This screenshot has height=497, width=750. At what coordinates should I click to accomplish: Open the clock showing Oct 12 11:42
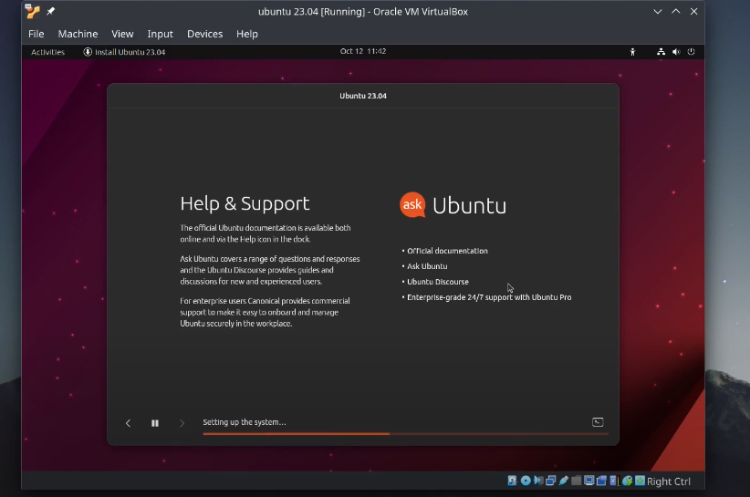pyautogui.click(x=363, y=52)
